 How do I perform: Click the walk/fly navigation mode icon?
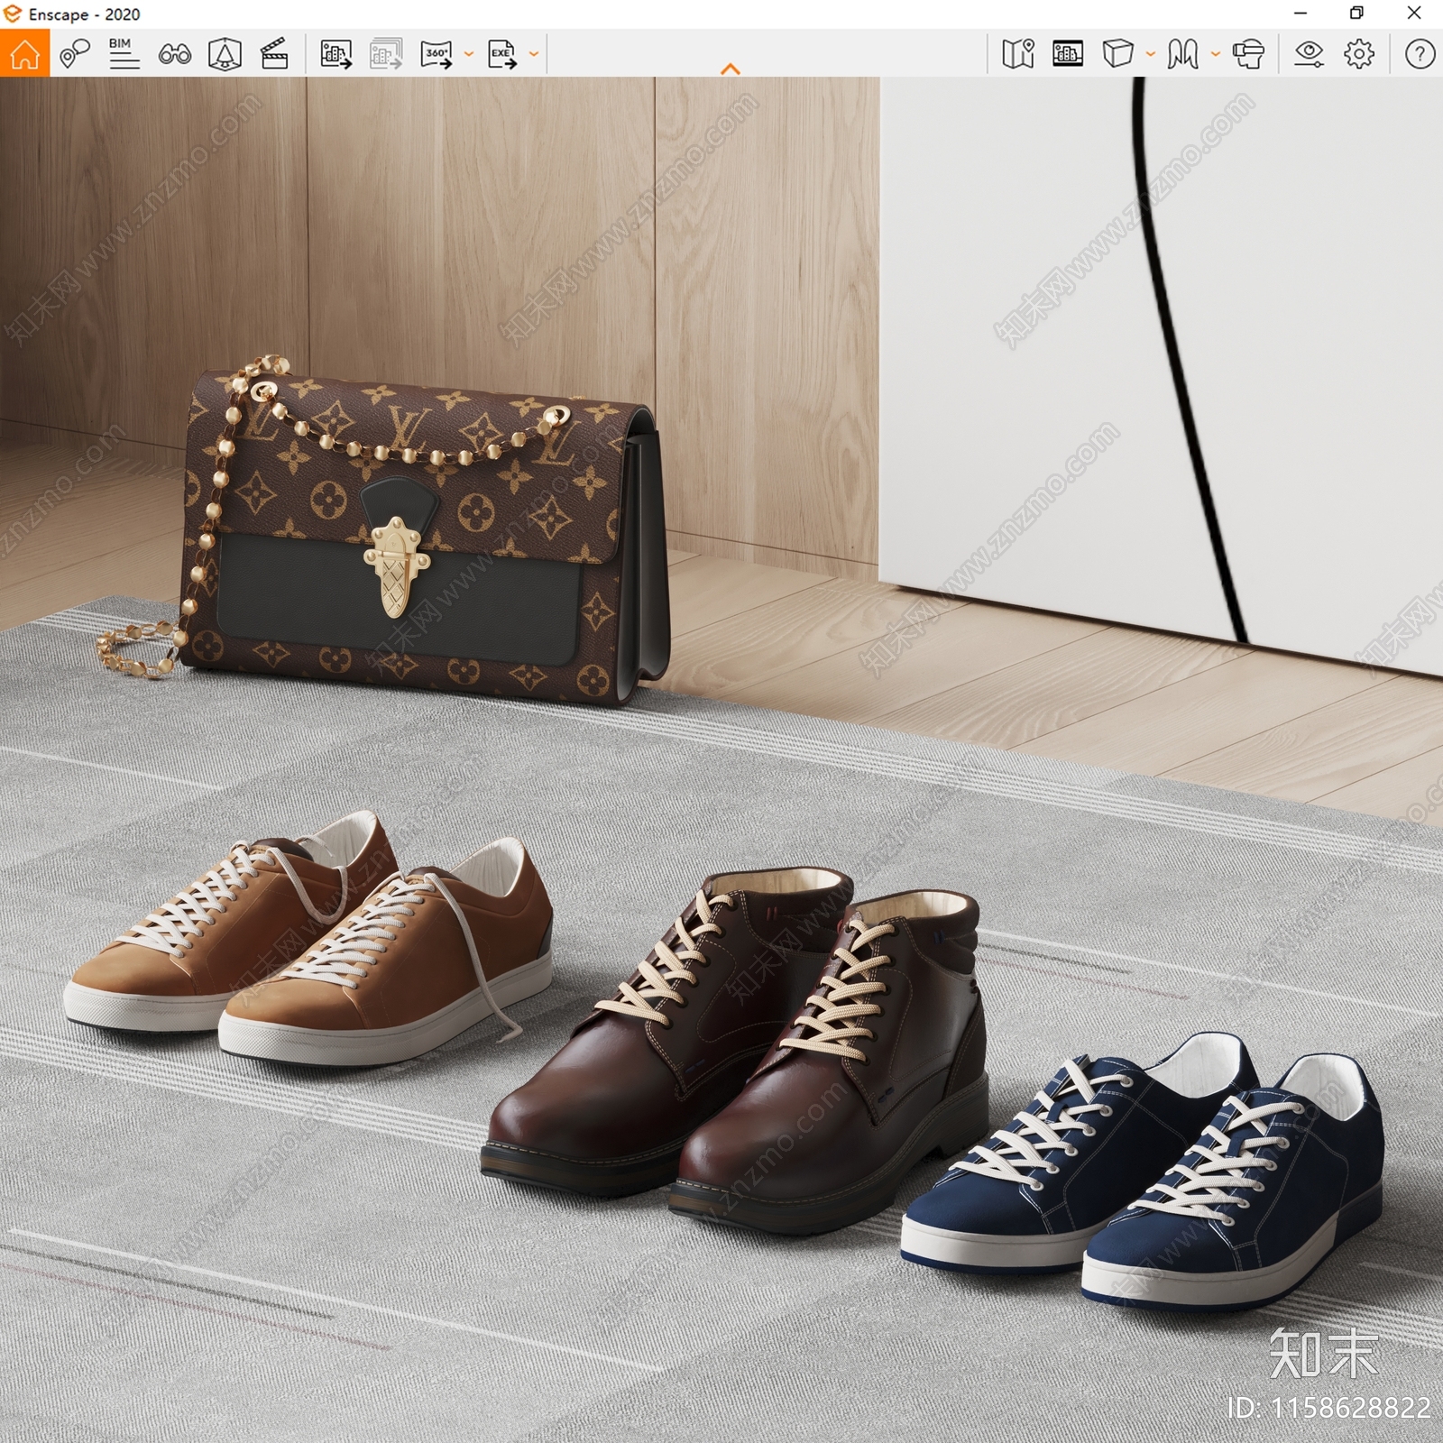click(1182, 54)
